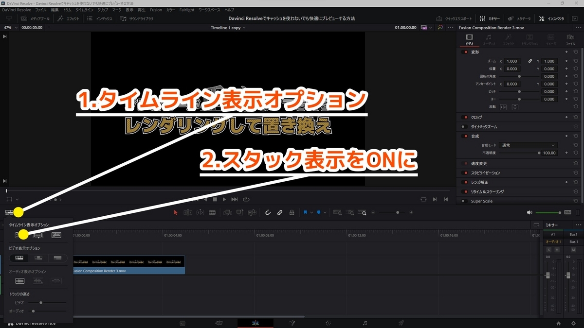Open the Fairlight audio page
The height and width of the screenshot is (328, 584).
tap(364, 323)
